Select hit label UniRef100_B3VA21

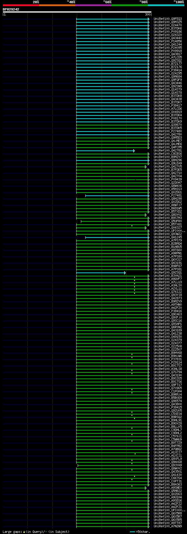pyautogui.click(x=168, y=276)
